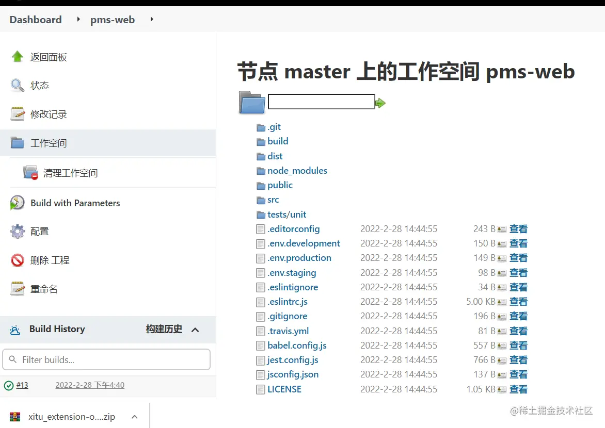Click 查看 for .editorconfig
605x428 pixels.
pyautogui.click(x=518, y=229)
